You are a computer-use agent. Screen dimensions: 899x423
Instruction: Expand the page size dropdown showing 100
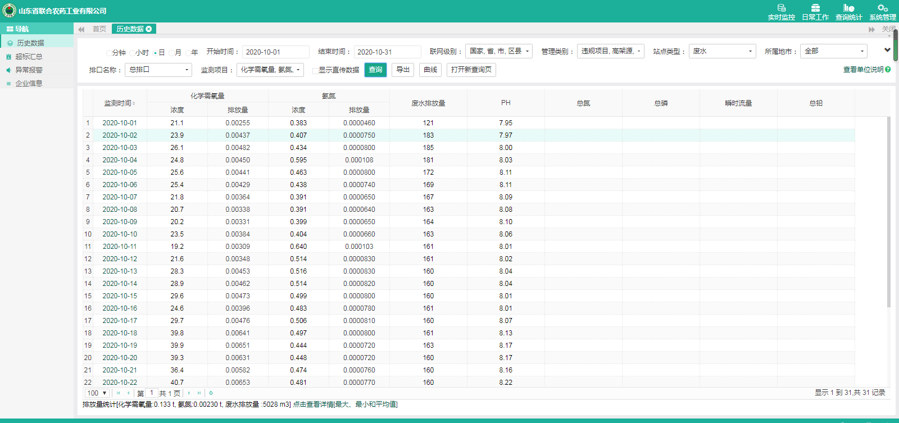point(97,393)
